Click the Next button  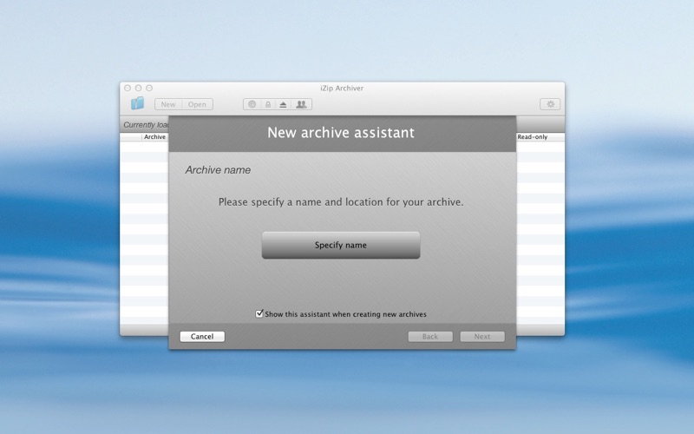coord(481,337)
